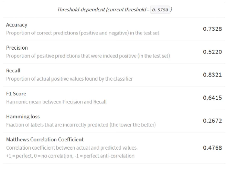Screen dimensions: 227x170
Task: Click the perfect anti-correlation explanation line
Action: (x=70, y=156)
